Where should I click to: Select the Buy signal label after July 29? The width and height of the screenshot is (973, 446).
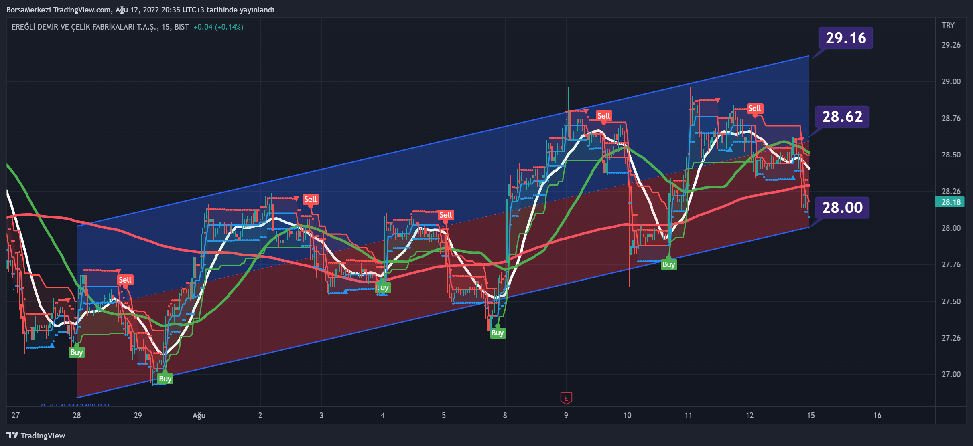(x=165, y=379)
